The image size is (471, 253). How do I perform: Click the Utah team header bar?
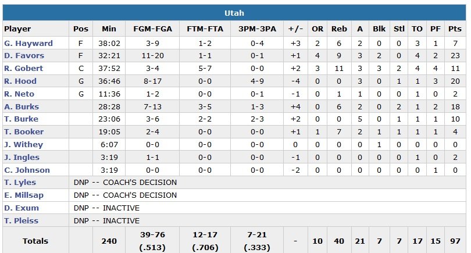point(234,13)
